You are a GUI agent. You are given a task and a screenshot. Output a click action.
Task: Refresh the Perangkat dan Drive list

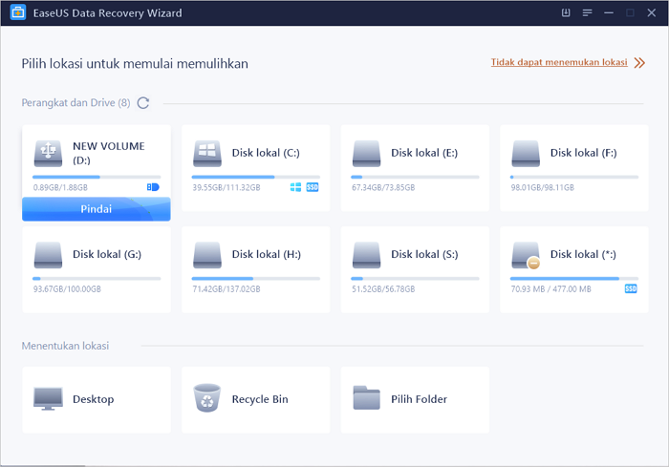[x=143, y=103]
